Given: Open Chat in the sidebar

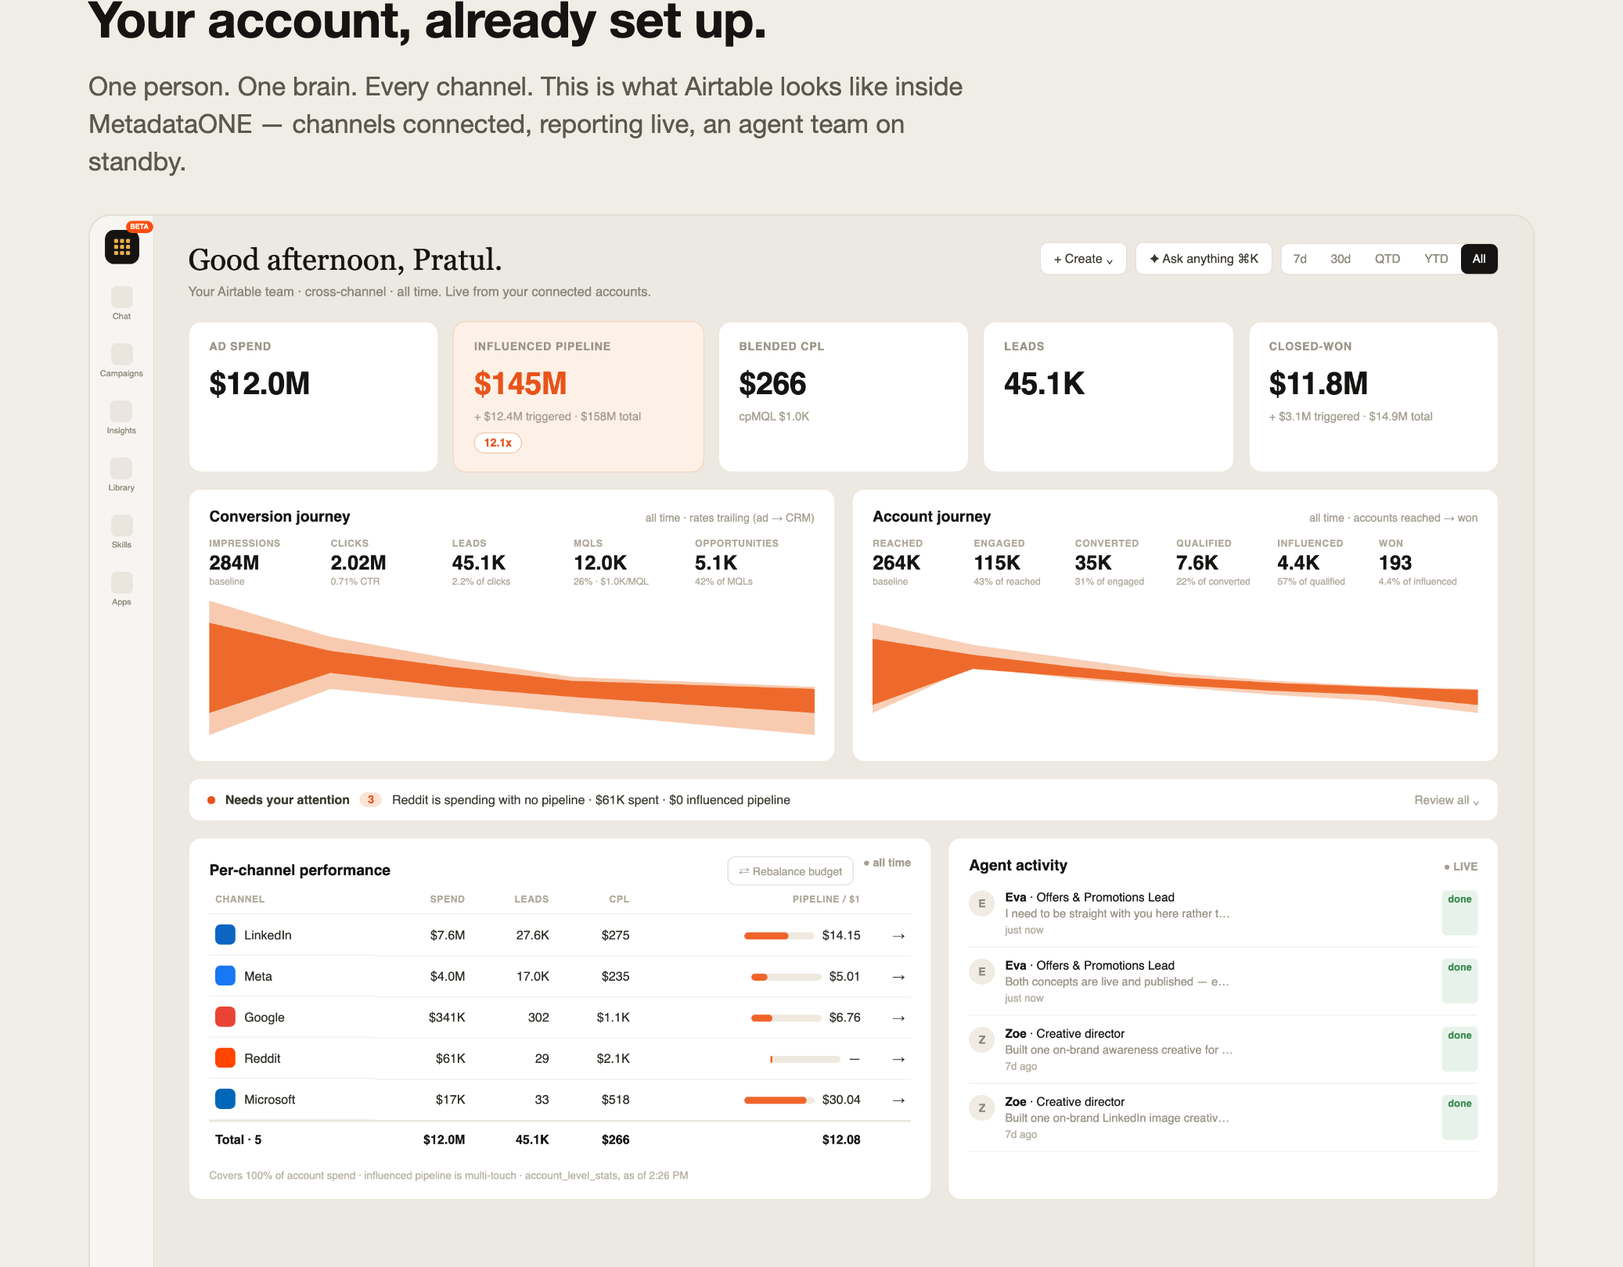Looking at the screenshot, I should pyautogui.click(x=121, y=303).
